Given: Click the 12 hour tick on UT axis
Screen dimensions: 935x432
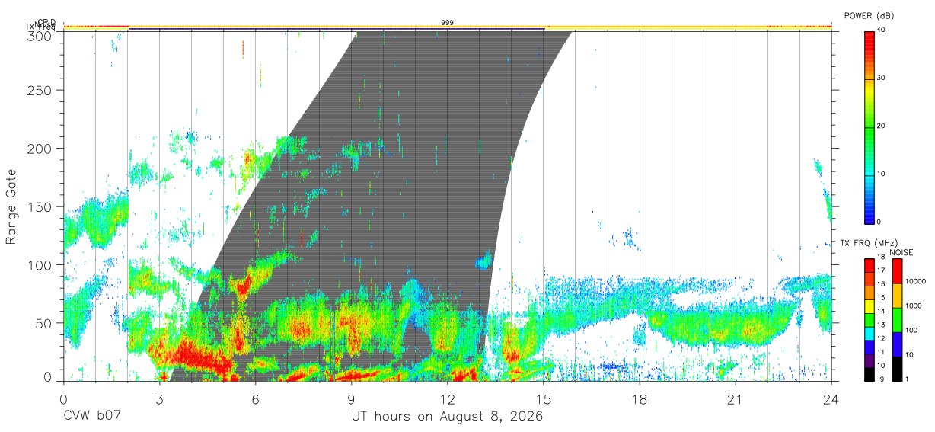Looking at the screenshot, I should [448, 399].
